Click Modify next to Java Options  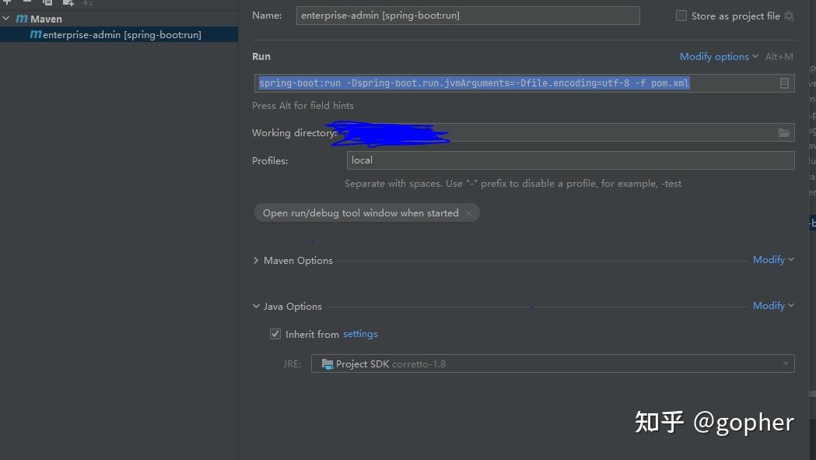pos(769,305)
